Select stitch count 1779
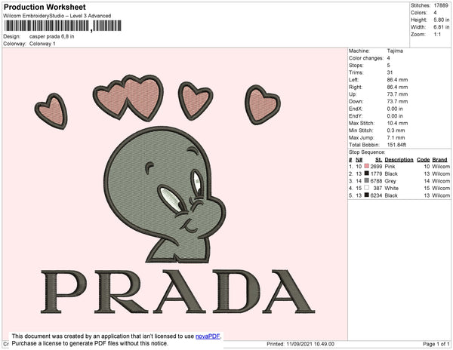 point(376,173)
